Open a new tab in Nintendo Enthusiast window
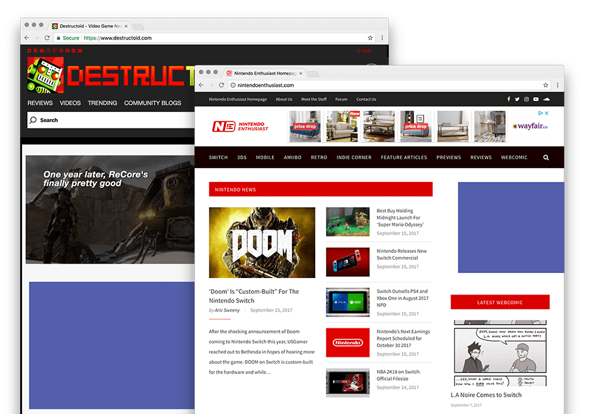604x414 pixels. tap(314, 74)
